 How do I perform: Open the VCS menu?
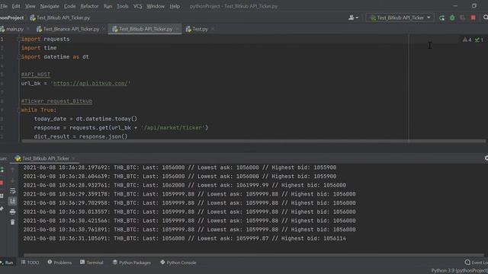tap(137, 6)
